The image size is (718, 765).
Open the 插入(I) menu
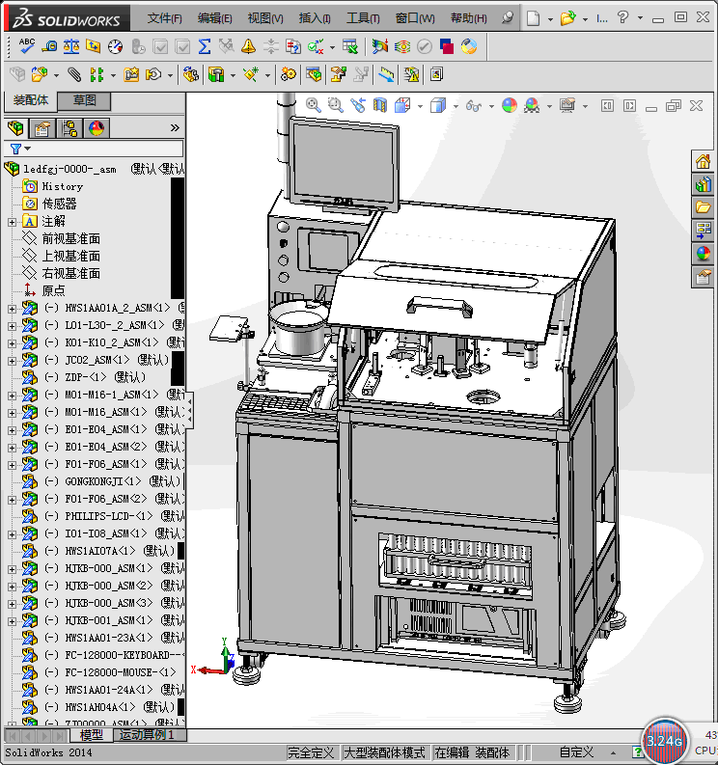(315, 17)
